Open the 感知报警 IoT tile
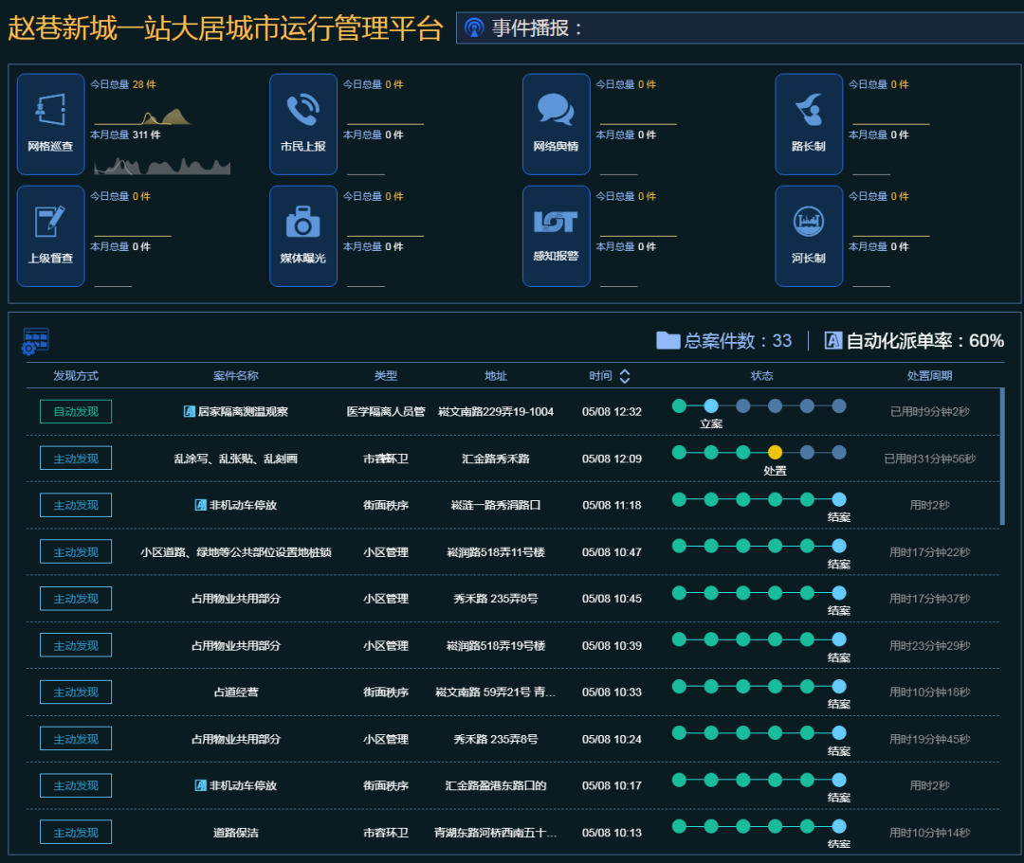The image size is (1024, 863). (x=557, y=236)
